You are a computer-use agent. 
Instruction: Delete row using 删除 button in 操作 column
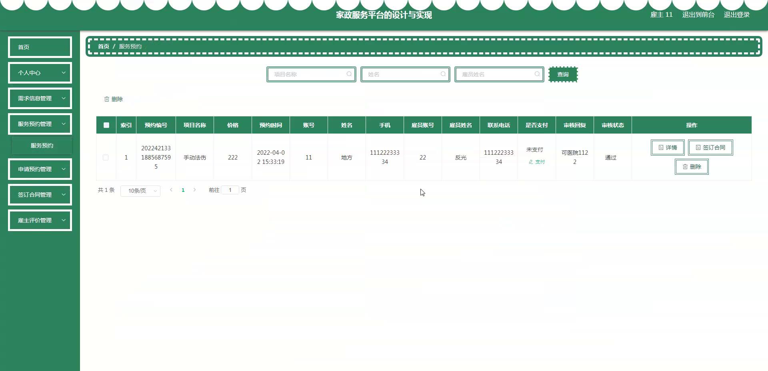(x=692, y=167)
